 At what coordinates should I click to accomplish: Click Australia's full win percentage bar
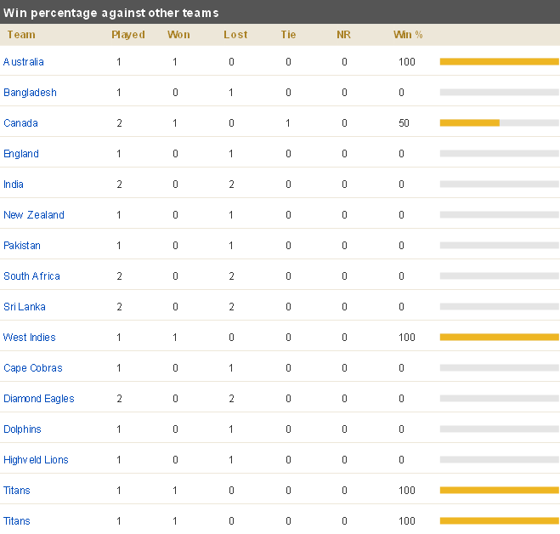(x=500, y=62)
